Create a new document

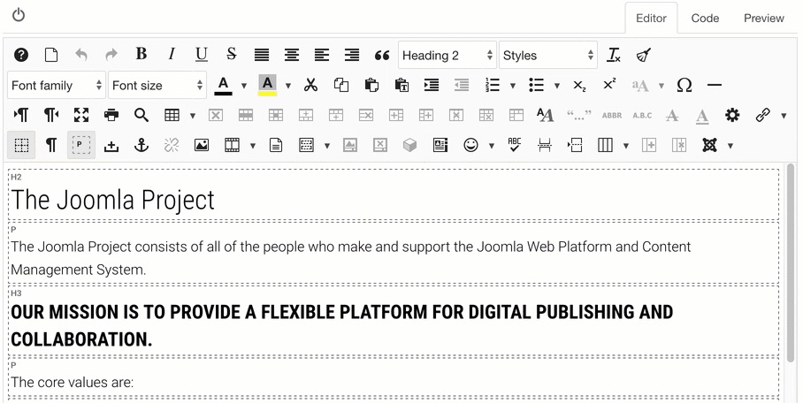coord(51,55)
